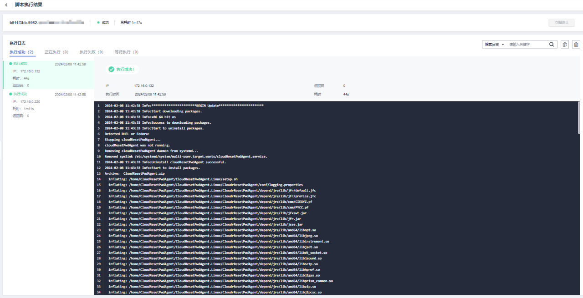
Task: Click the green status dot for 172.16.0.220
Action: tap(10, 94)
